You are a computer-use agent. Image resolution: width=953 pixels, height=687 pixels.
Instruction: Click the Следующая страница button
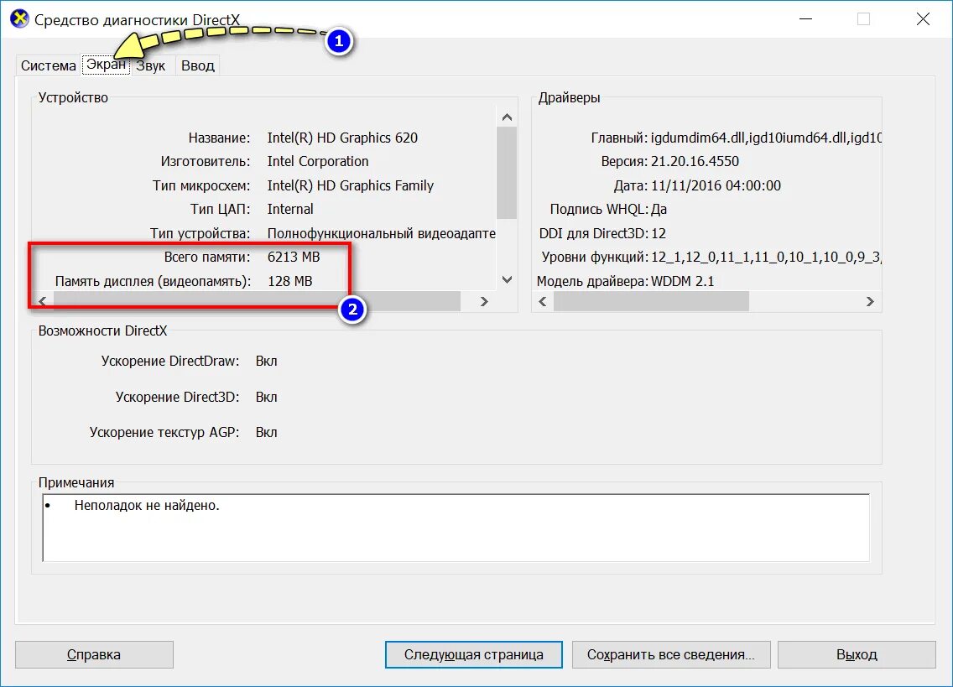point(473,655)
